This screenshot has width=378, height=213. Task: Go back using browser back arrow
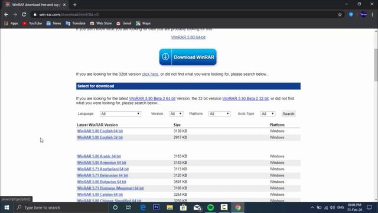pos(6,14)
